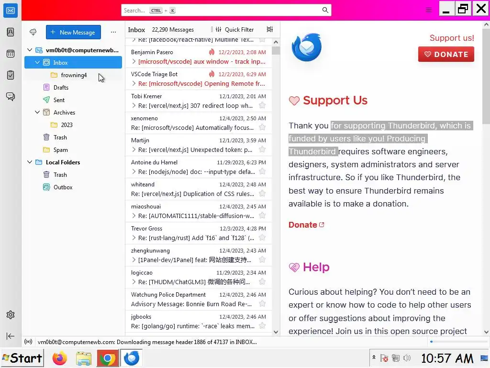Star the miaoshouai message
Screen dimensions: 490x368
pyautogui.click(x=262, y=216)
